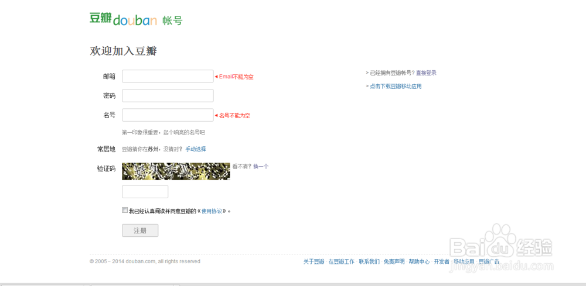Open 帮助中心 footer link

click(x=419, y=262)
